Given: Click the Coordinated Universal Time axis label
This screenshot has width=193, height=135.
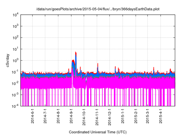Looking at the screenshot, I should pyautogui.click(x=98, y=132).
